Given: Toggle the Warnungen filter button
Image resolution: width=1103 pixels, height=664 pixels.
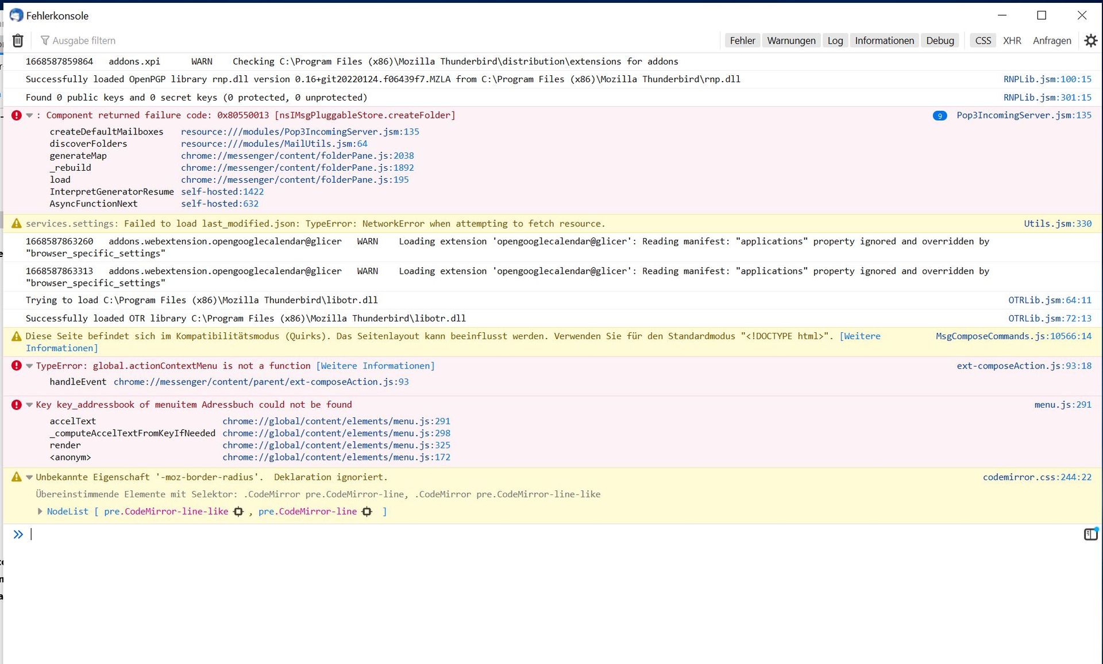Looking at the screenshot, I should click(791, 41).
